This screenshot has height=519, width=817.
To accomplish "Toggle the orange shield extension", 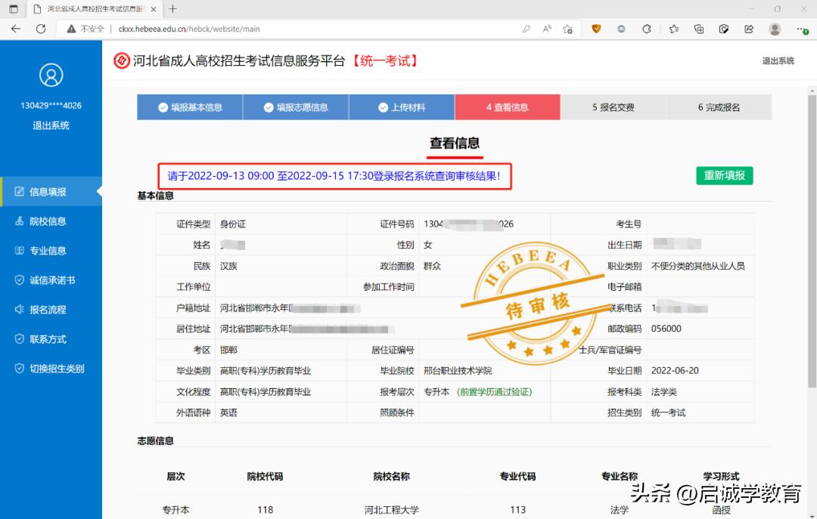I will click(596, 27).
